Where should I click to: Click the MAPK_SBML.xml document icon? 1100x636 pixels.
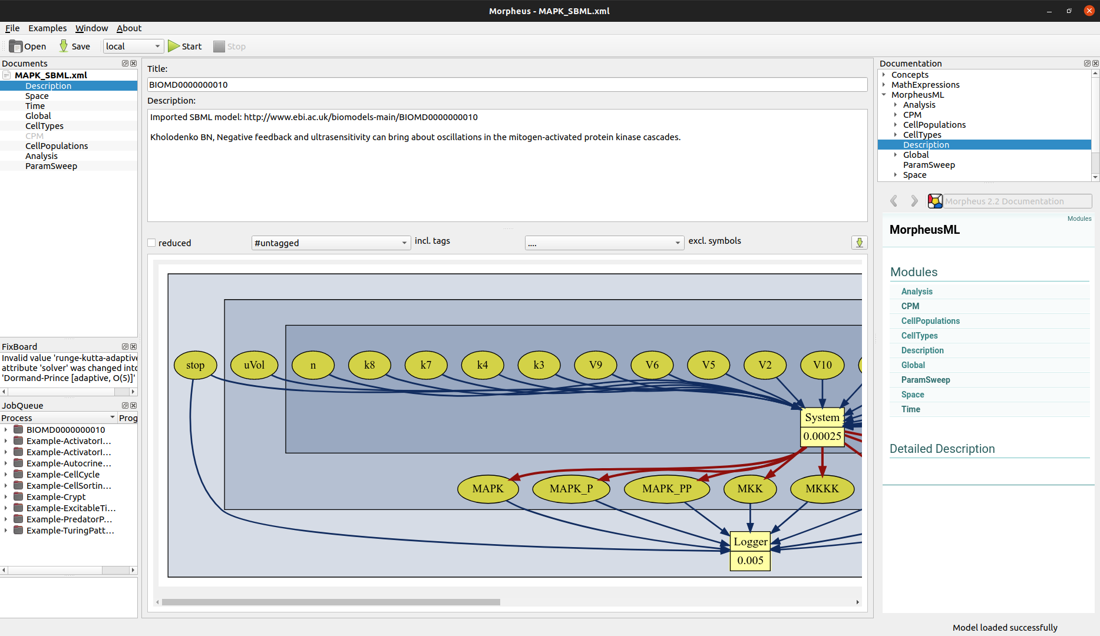click(x=7, y=75)
